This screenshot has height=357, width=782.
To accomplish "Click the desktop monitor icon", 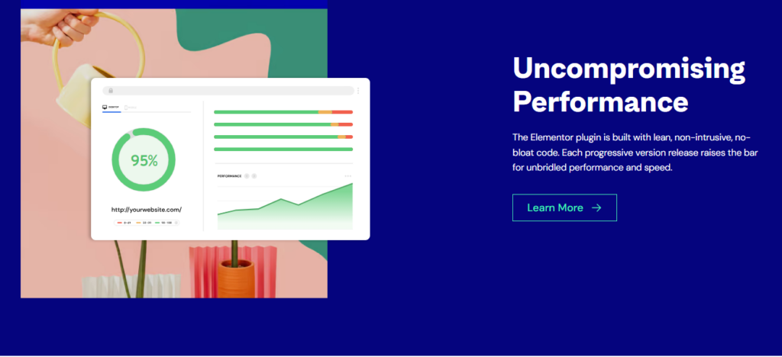I will tap(105, 108).
